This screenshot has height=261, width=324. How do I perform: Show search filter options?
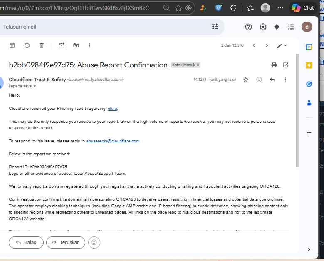click(215, 27)
